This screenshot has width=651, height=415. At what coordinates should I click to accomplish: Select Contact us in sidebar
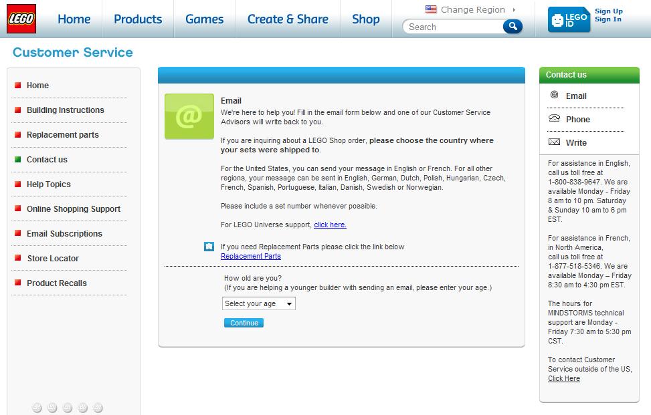point(47,159)
